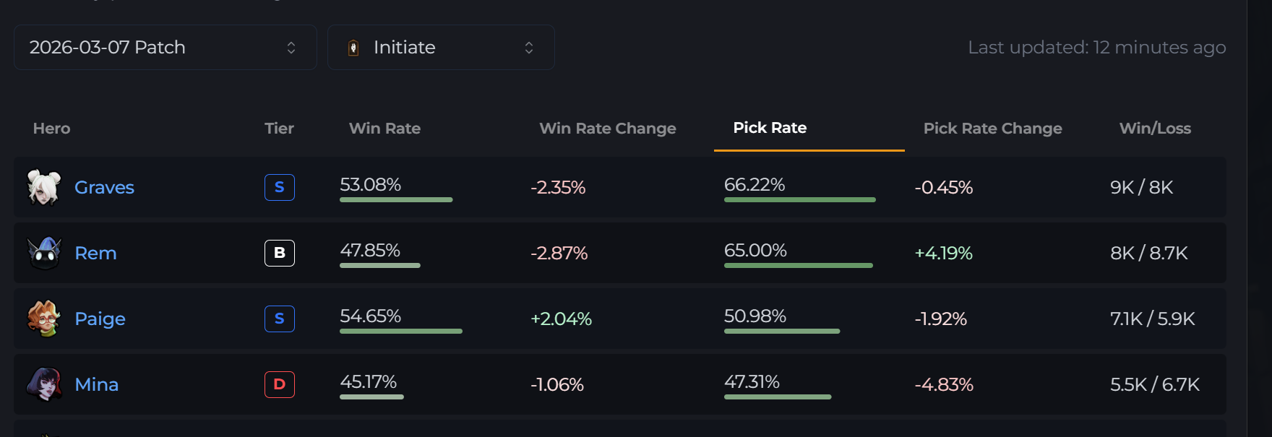Click Graves S tier badge
This screenshot has height=437, width=1272.
(x=280, y=188)
